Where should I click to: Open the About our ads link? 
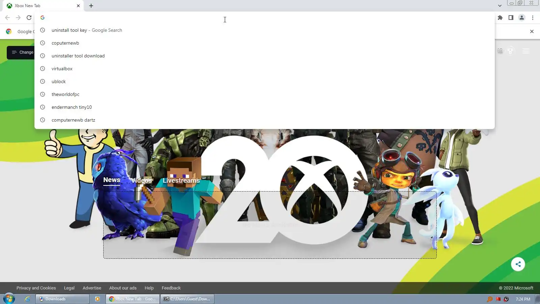pyautogui.click(x=123, y=288)
